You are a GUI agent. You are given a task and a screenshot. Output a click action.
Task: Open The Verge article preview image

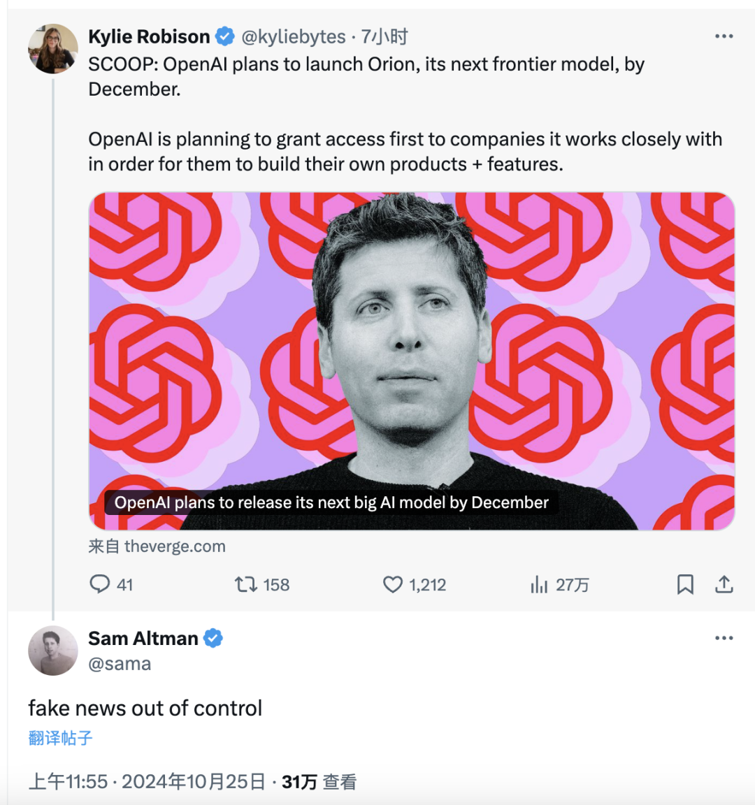pyautogui.click(x=411, y=361)
